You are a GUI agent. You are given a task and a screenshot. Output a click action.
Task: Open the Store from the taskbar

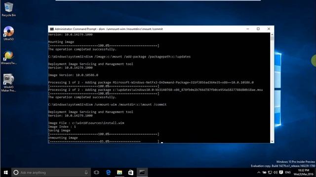tap(131, 173)
